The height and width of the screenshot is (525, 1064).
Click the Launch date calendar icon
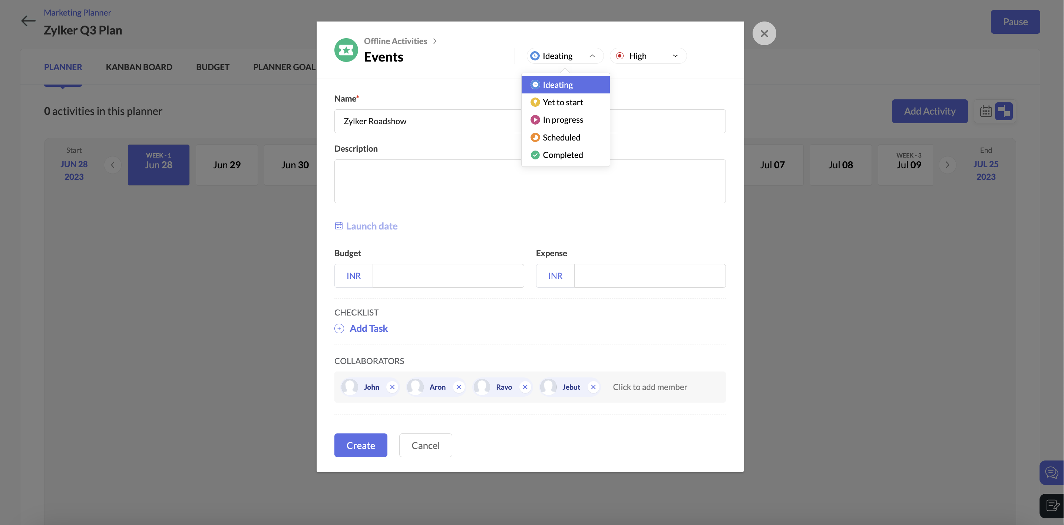[339, 225]
